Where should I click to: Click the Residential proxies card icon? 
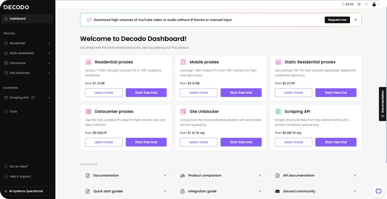coord(88,62)
